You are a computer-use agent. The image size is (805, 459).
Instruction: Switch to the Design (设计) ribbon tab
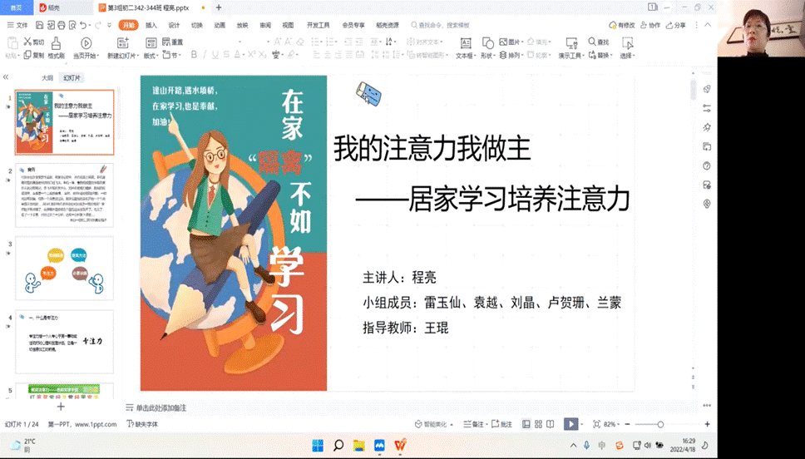(x=174, y=25)
